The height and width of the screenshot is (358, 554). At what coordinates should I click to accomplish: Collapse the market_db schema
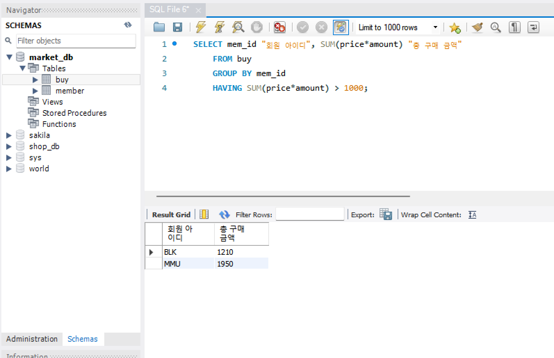point(9,57)
